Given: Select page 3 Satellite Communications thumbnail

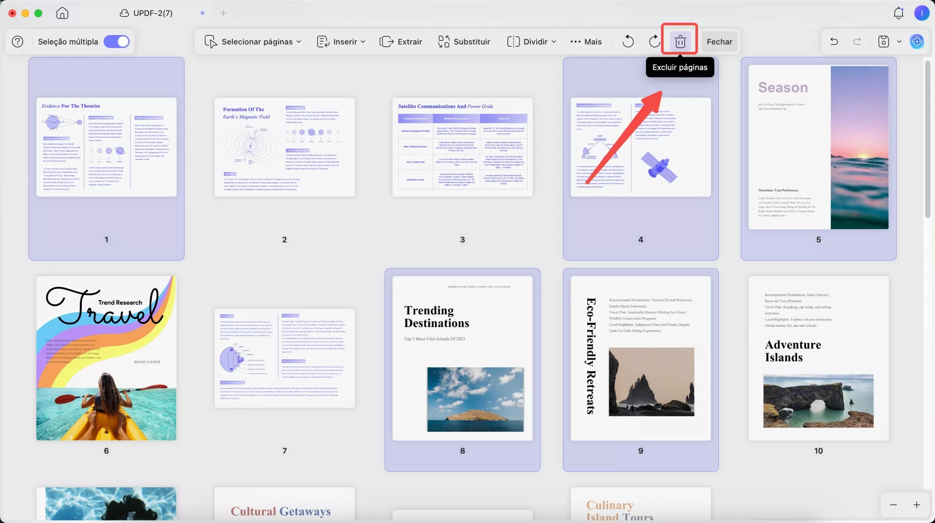Looking at the screenshot, I should pos(462,147).
